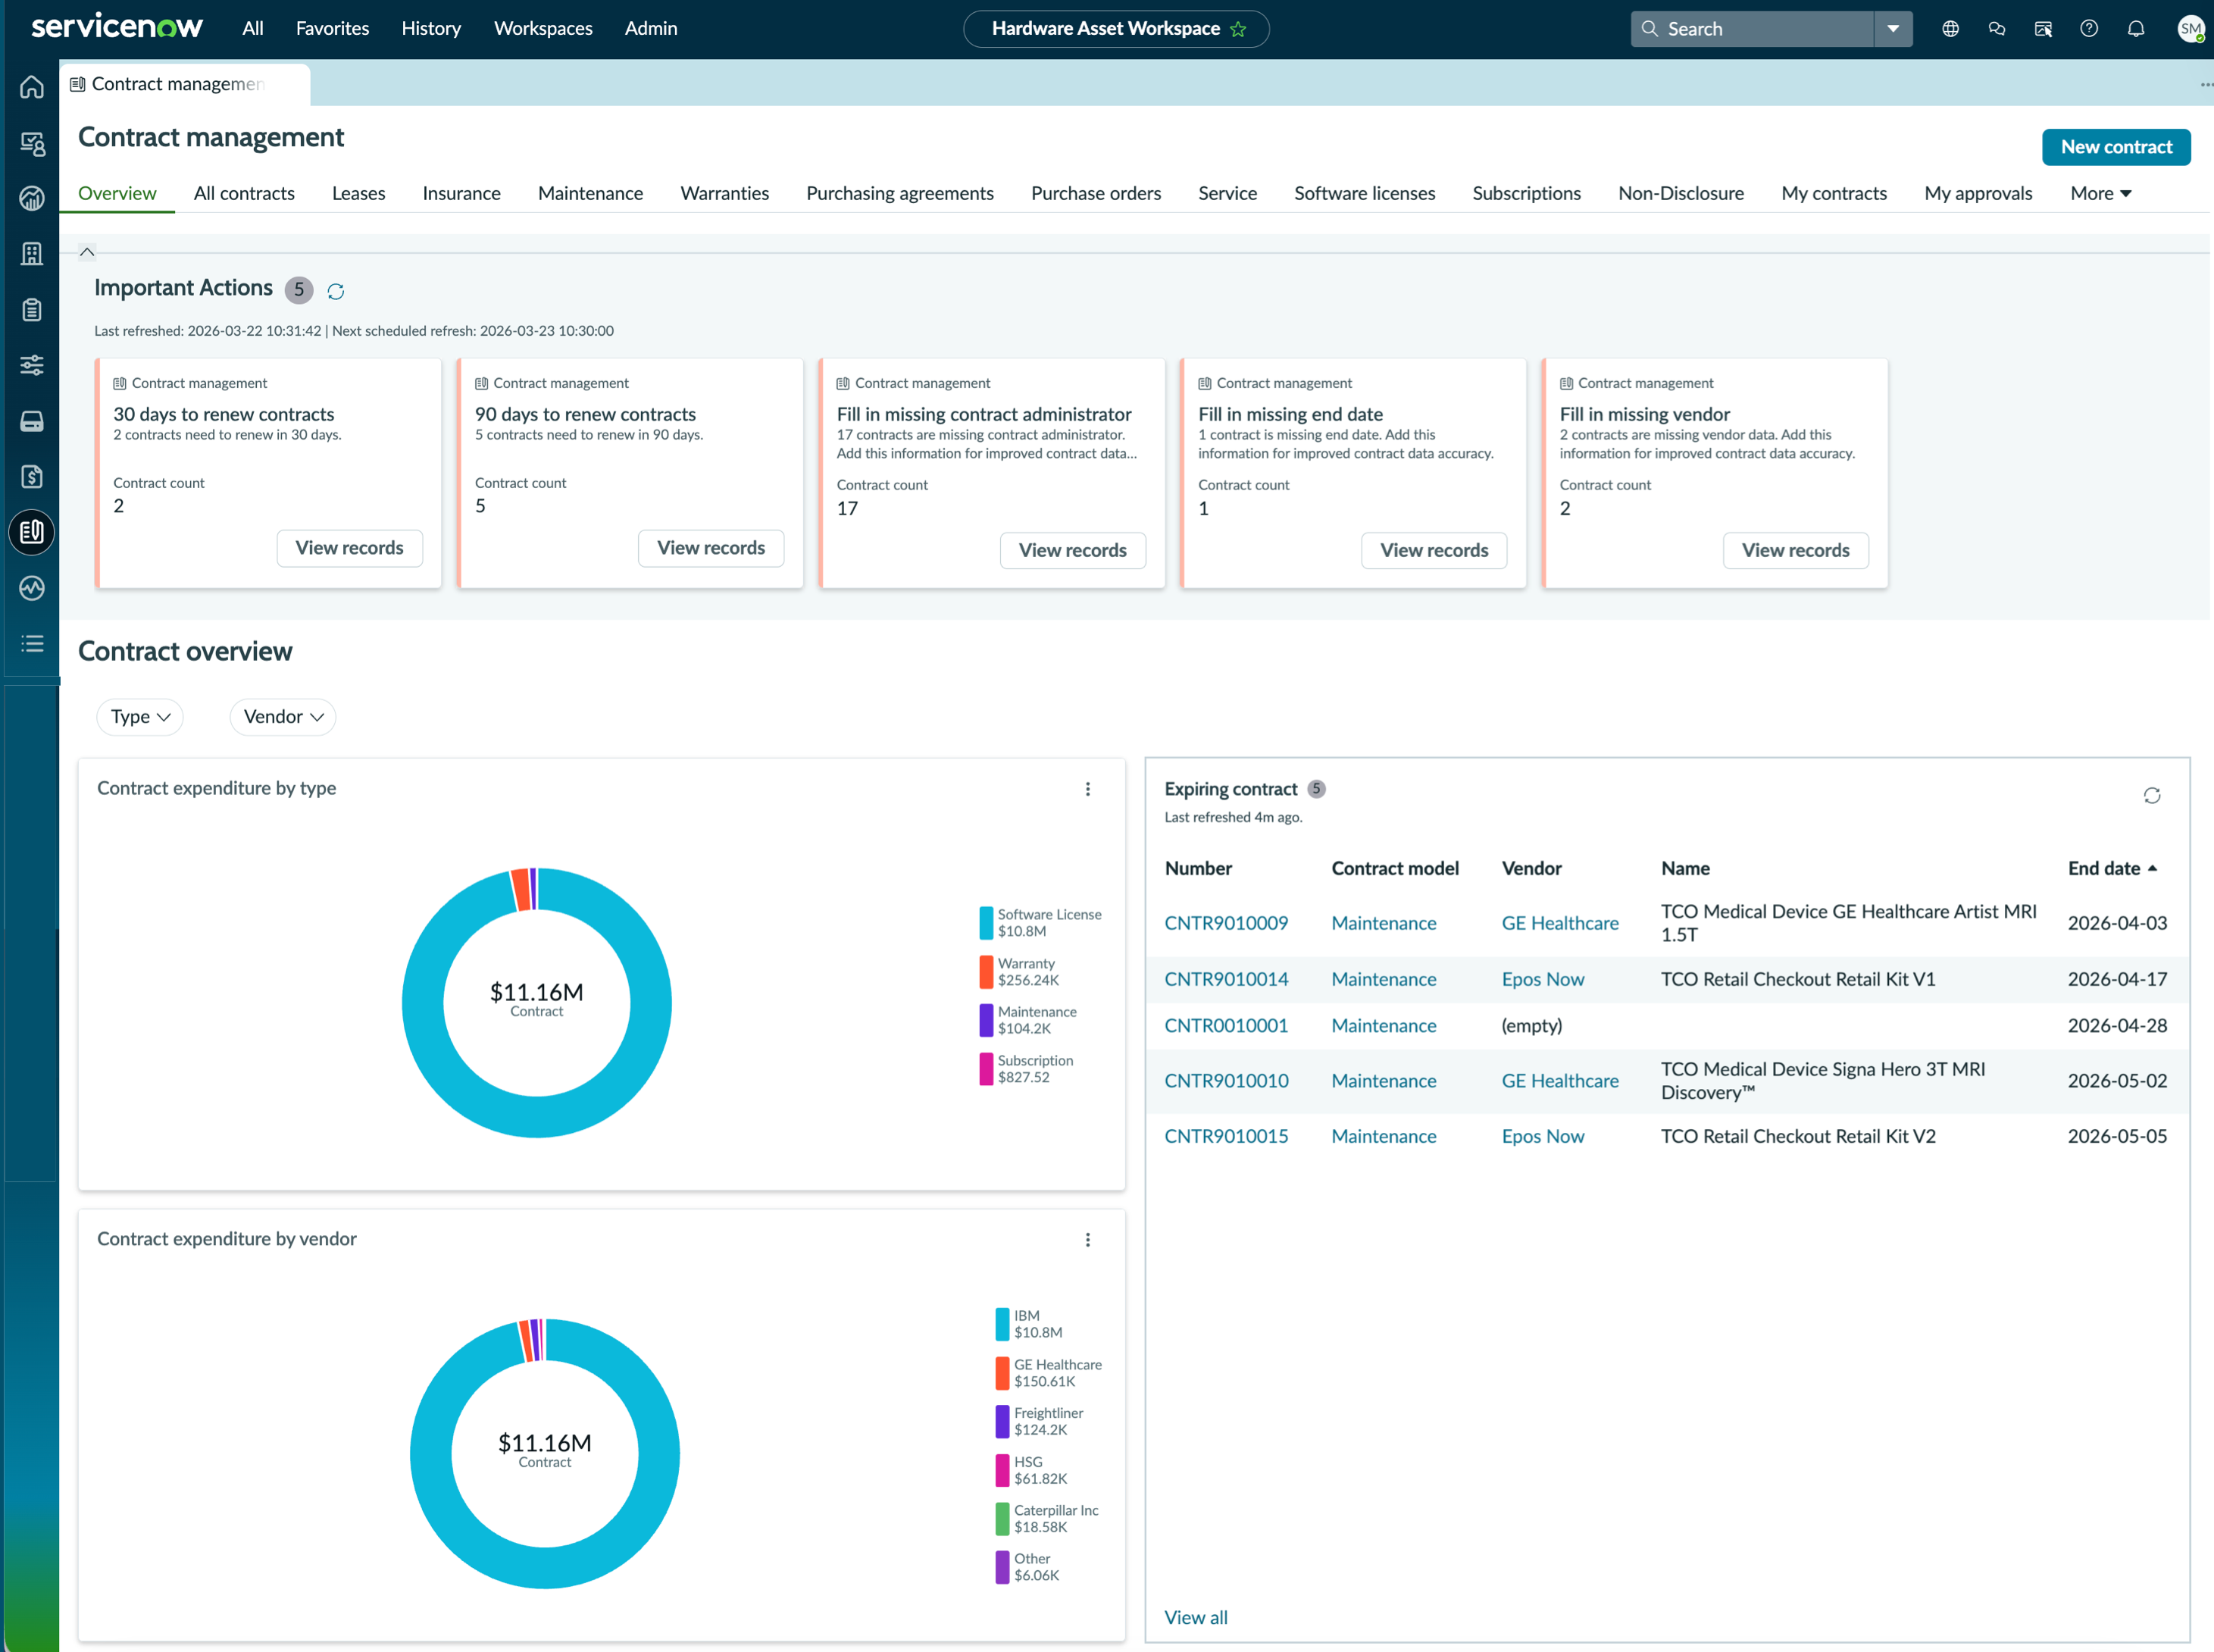Viewport: 2214px width, 1652px height.
Task: View records for 90 days to renew
Action: pos(711,548)
